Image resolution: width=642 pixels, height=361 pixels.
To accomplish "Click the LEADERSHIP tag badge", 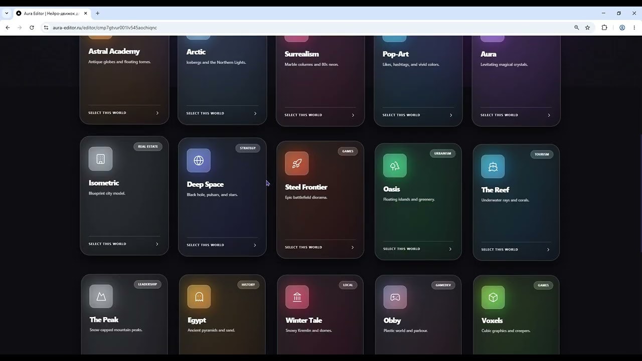I will click(x=147, y=284).
